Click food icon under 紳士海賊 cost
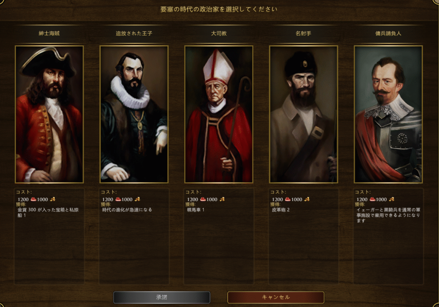 click(x=33, y=199)
